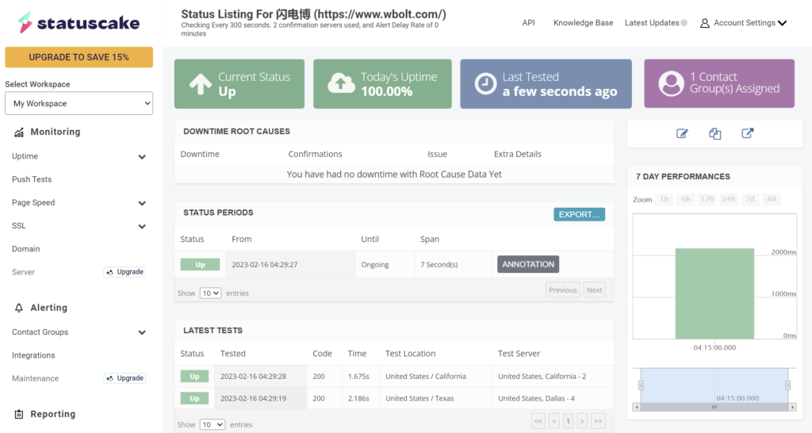The image size is (812, 433).
Task: Go to Integrations in the sidebar
Action: (33, 355)
